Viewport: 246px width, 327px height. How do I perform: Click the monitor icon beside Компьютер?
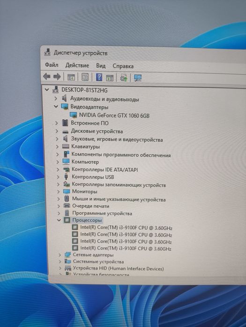pos(66,161)
